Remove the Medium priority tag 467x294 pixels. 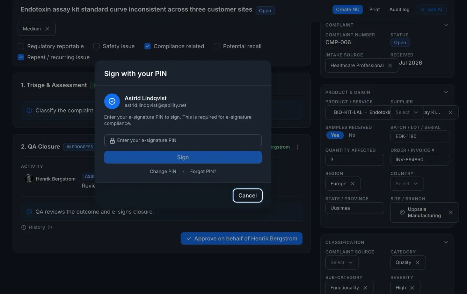[x=47, y=29]
